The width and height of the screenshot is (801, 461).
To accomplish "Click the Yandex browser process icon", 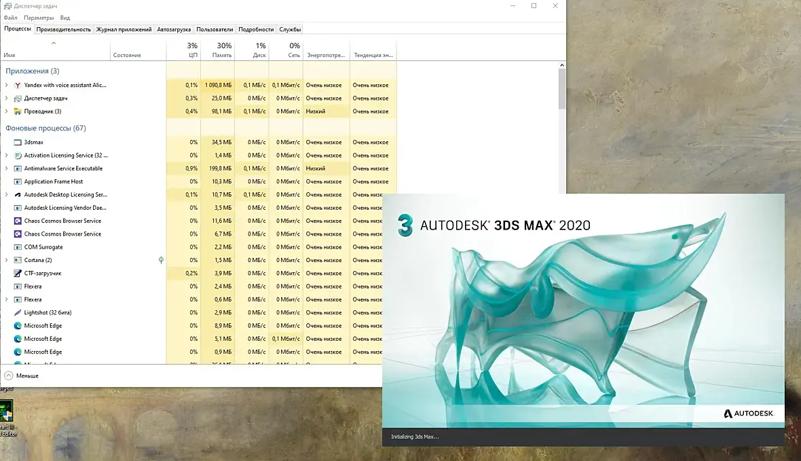I will point(18,86).
